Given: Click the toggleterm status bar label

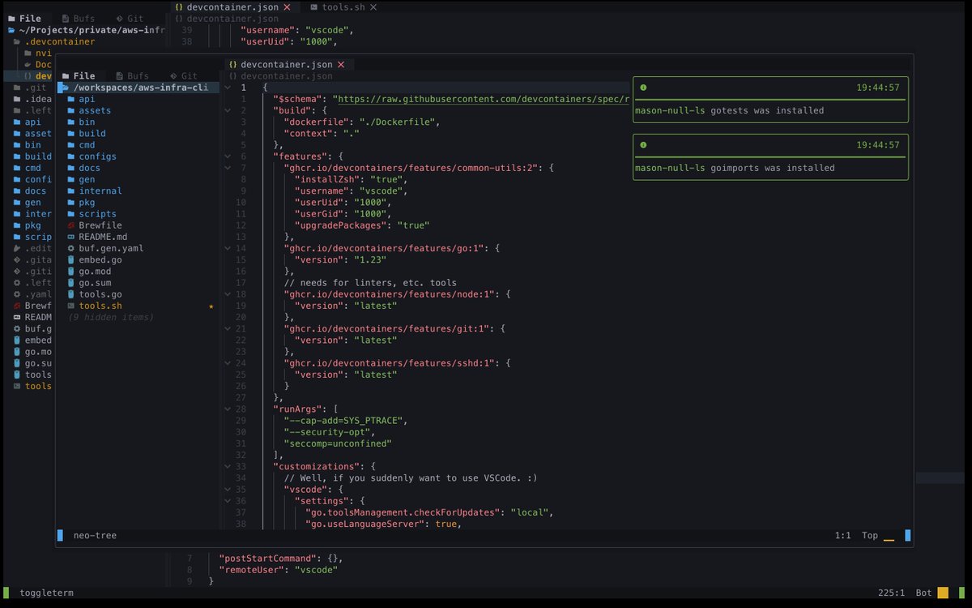Looking at the screenshot, I should [46, 593].
